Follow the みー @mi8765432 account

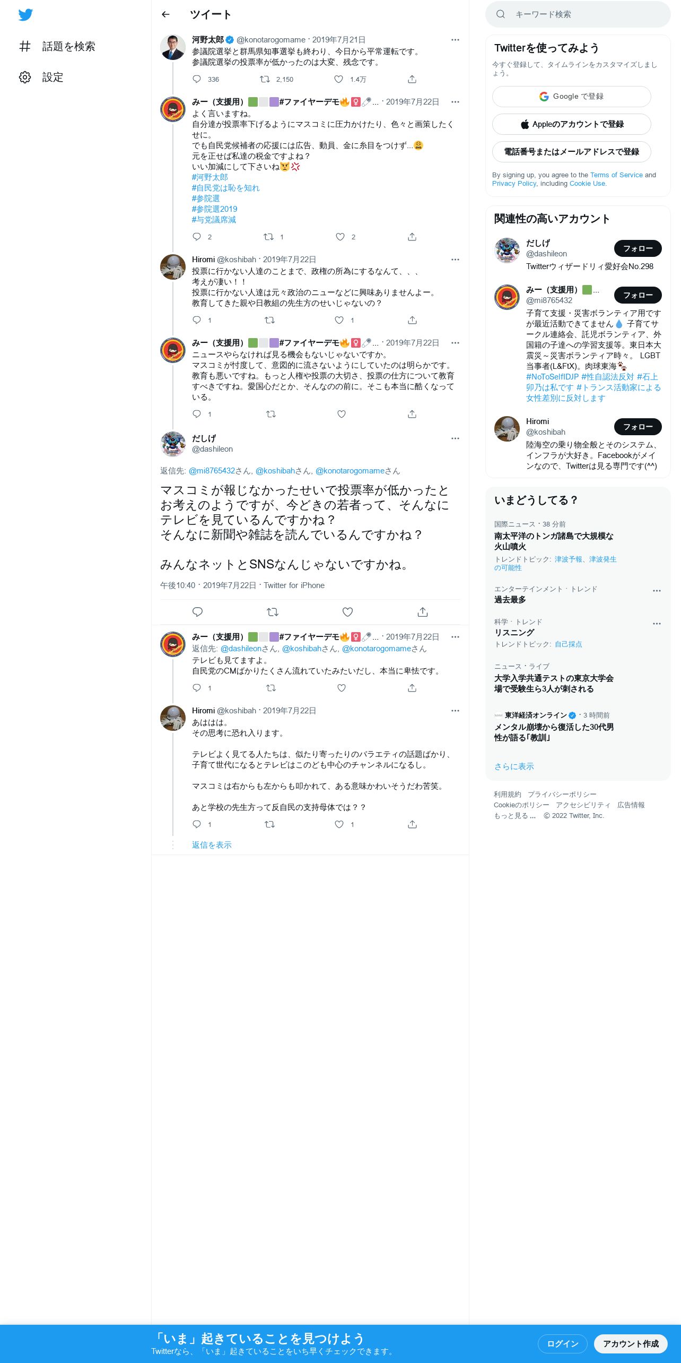click(x=638, y=295)
